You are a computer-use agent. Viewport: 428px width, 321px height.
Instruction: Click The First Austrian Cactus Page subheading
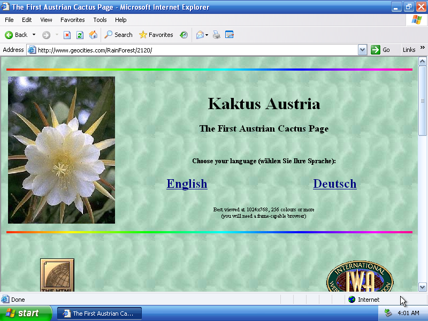tap(264, 128)
